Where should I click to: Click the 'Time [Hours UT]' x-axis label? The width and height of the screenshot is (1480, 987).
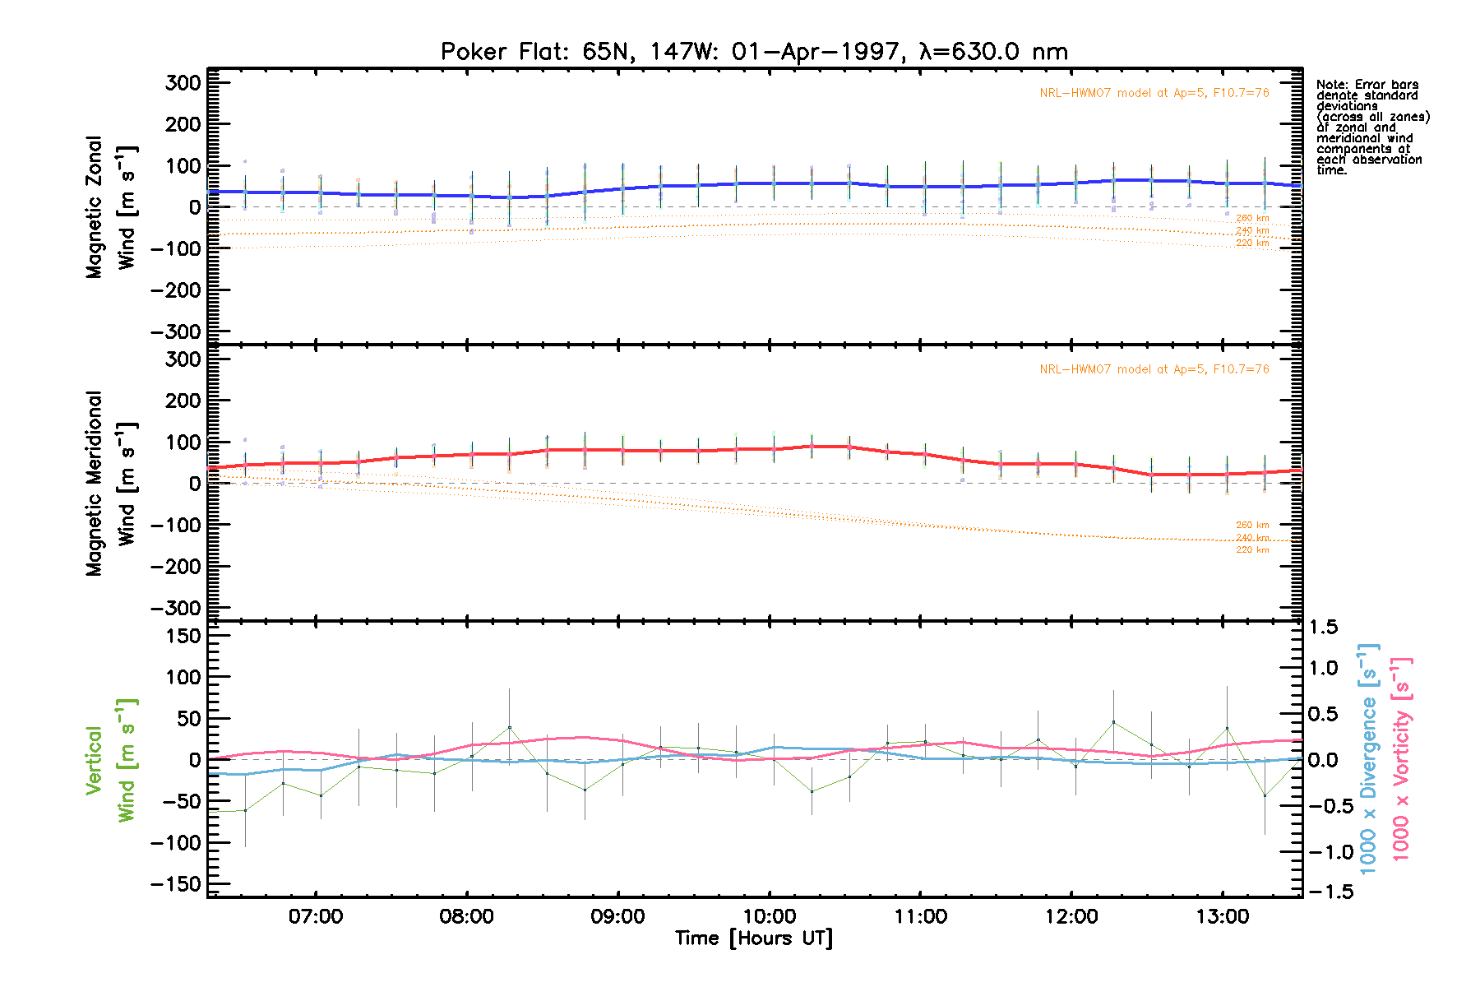coord(753,938)
